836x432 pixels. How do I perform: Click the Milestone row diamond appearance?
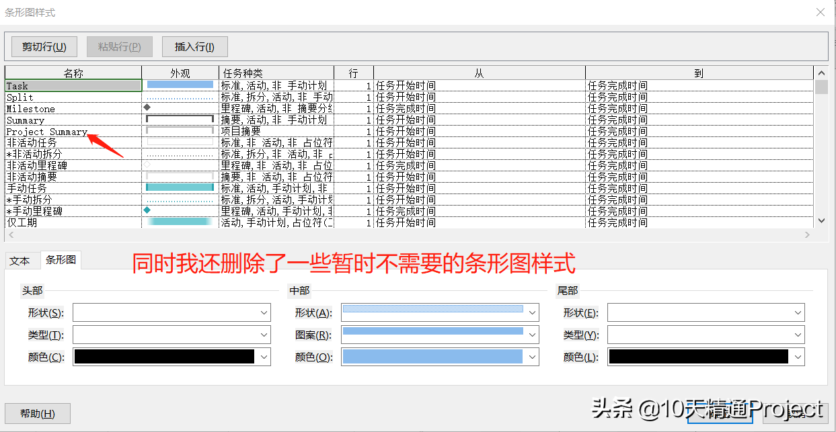pos(147,107)
